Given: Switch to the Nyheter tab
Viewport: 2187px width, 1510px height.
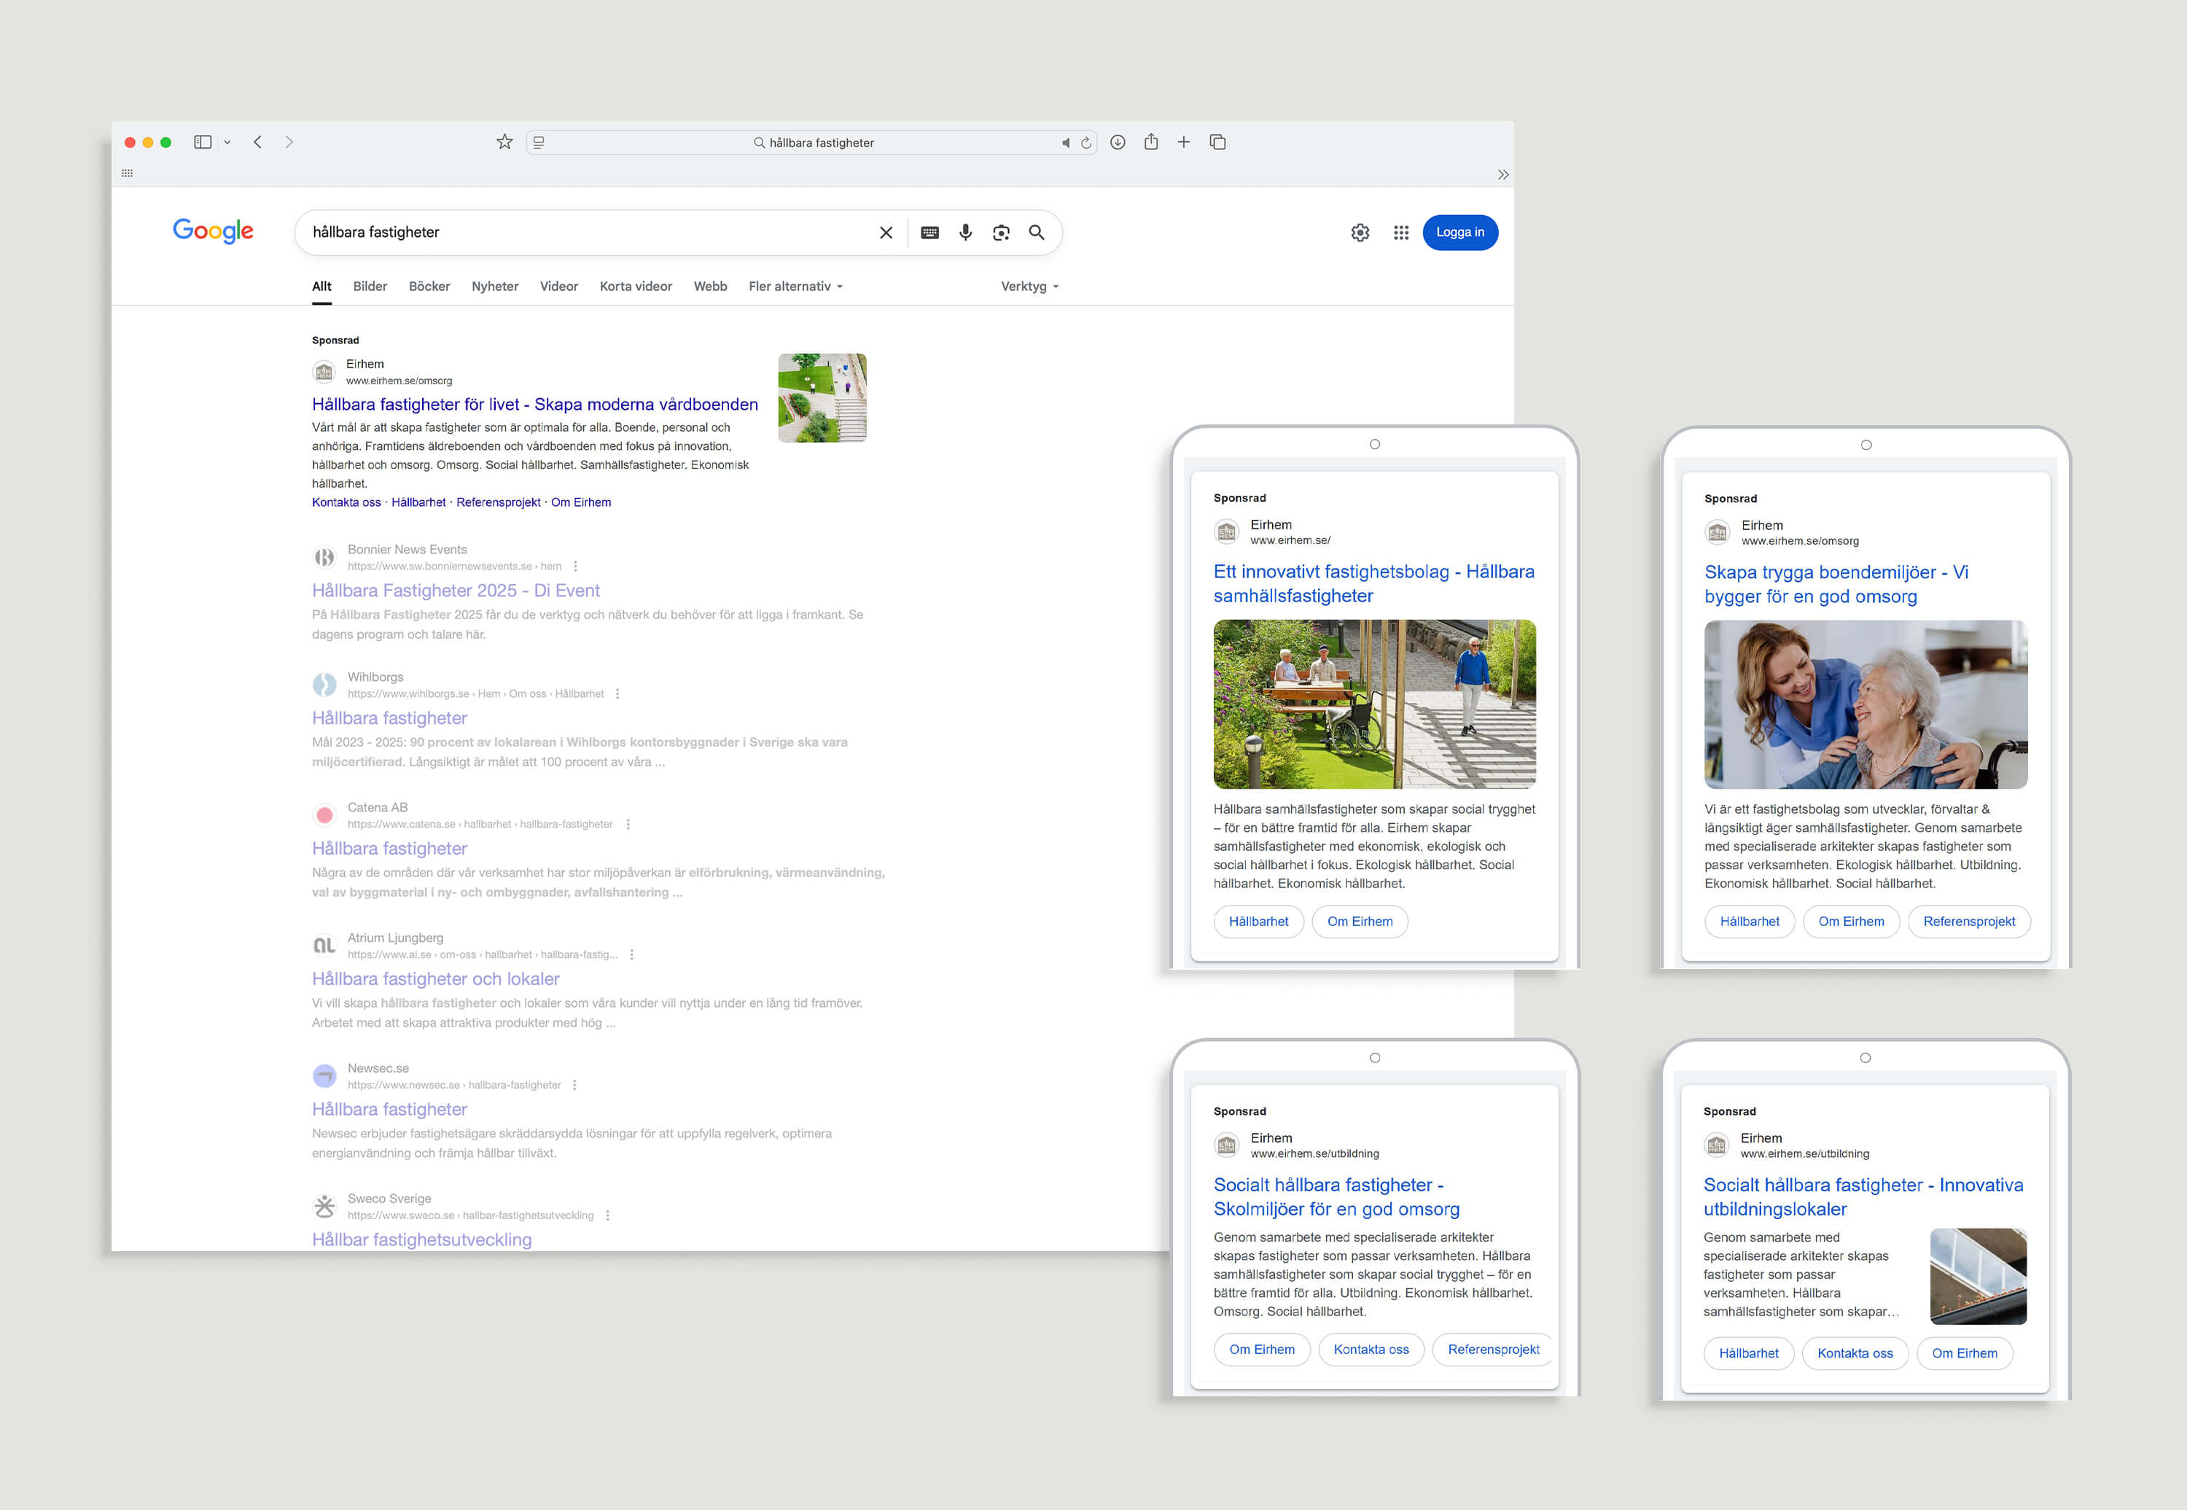Looking at the screenshot, I should pos(495,287).
